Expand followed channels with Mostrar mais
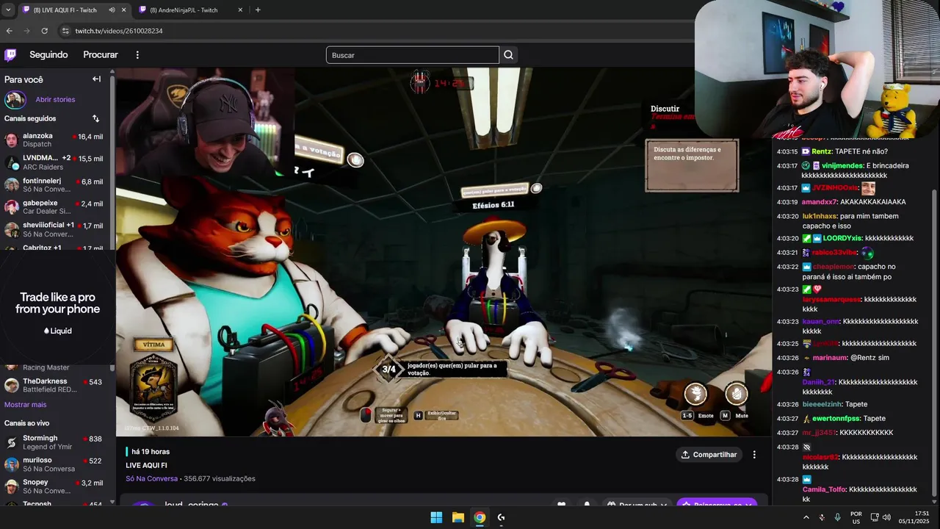Screen dimensions: 940x529 pos(25,405)
